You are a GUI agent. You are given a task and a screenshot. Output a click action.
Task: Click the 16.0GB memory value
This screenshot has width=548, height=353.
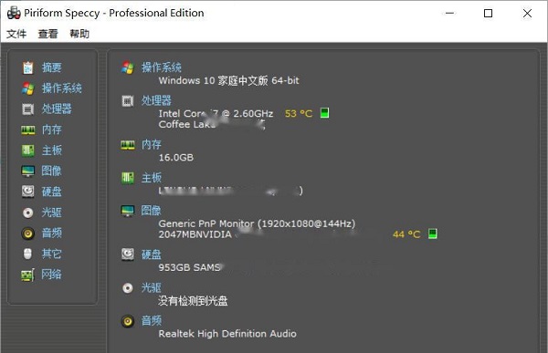pos(176,158)
